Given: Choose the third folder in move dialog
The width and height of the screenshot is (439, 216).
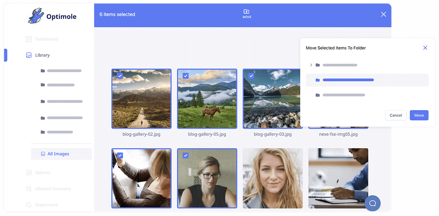Looking at the screenshot, I should 343,95.
